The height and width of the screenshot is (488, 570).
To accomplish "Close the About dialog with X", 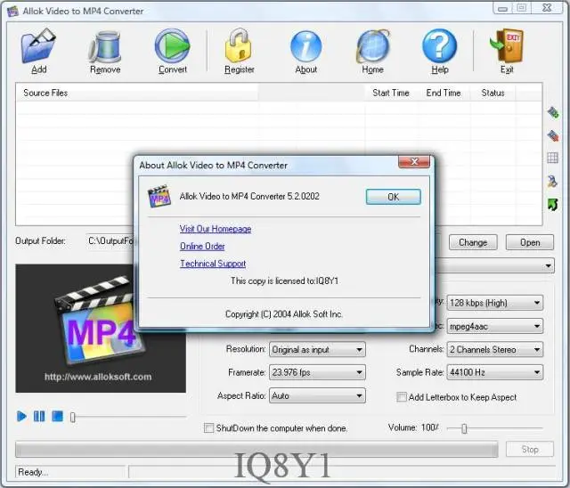I will pyautogui.click(x=414, y=162).
